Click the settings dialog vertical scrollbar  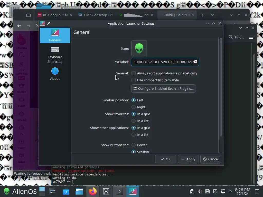221,87
